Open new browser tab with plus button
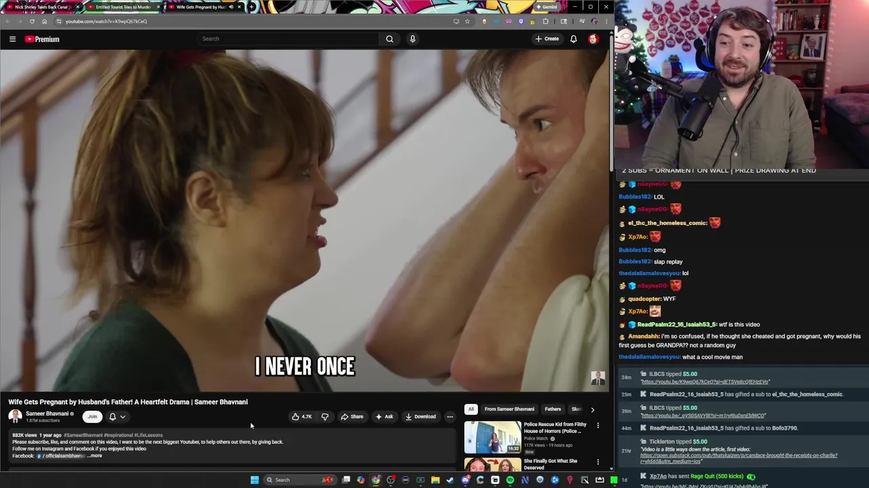Viewport: 869px width, 488px height. (x=252, y=7)
